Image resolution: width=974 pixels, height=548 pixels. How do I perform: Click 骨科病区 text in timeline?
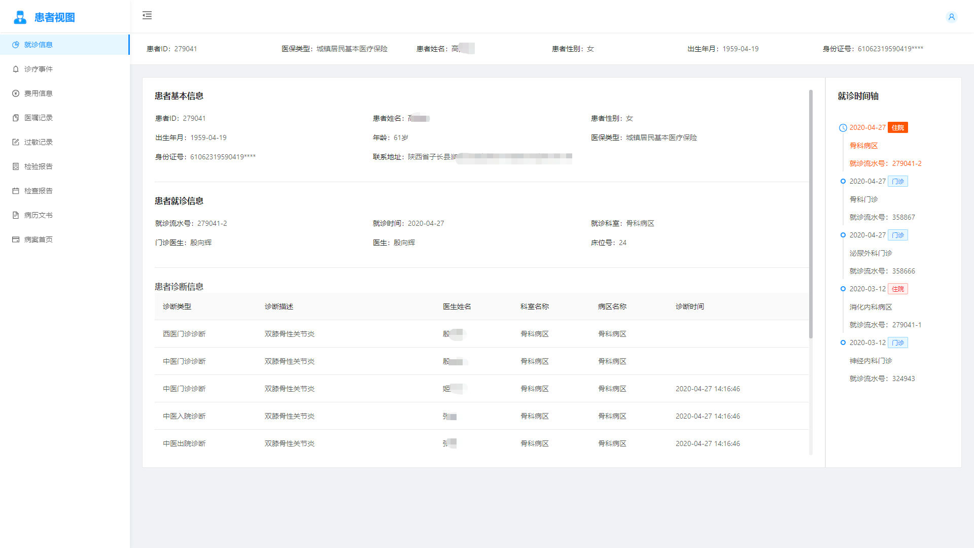pos(864,146)
